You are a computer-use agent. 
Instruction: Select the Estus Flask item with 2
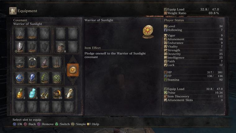[x=20, y=94]
